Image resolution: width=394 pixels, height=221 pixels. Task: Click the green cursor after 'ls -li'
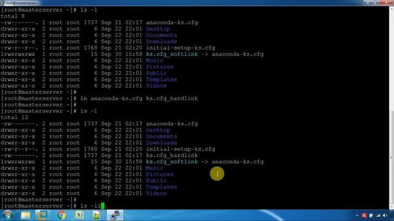point(103,206)
